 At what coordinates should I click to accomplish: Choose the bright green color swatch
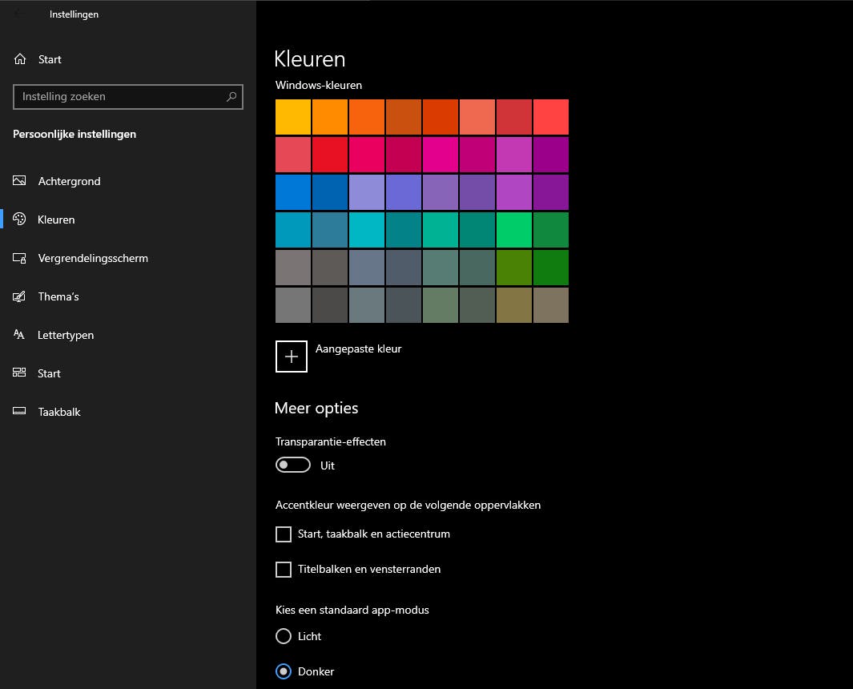[514, 230]
